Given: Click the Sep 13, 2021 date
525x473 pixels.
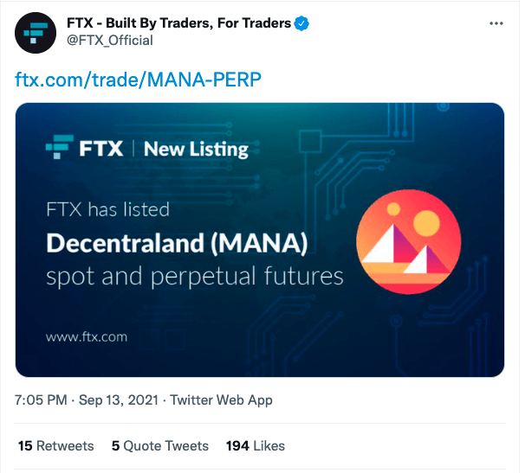Looking at the screenshot, I should [120, 399].
